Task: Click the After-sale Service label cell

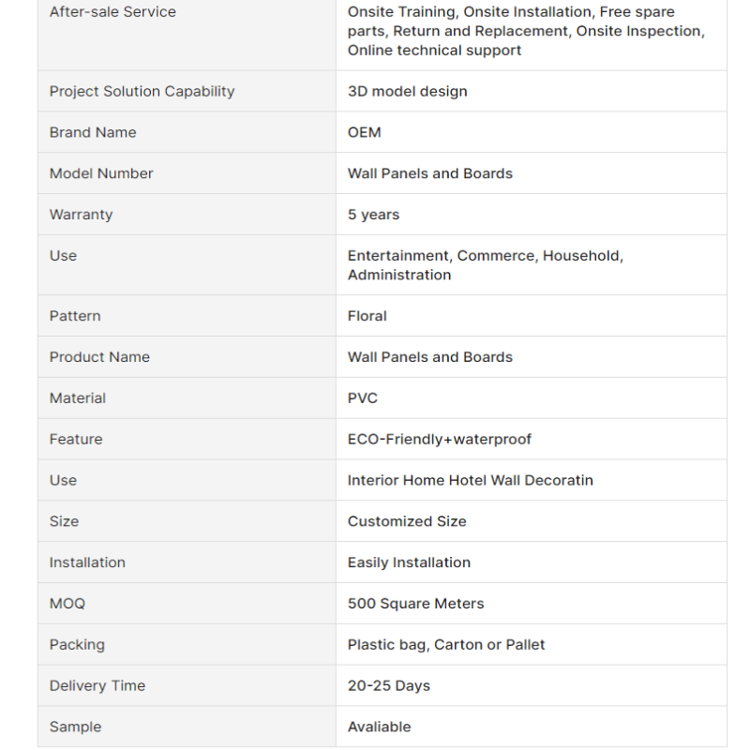Action: [112, 12]
